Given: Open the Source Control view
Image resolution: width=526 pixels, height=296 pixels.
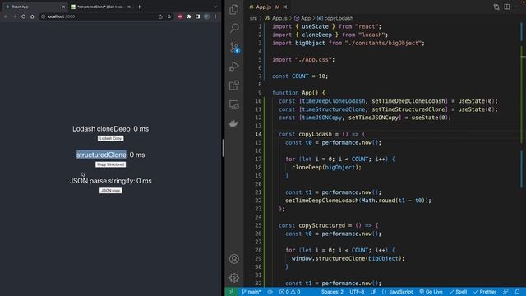Looking at the screenshot, I should point(234,48).
